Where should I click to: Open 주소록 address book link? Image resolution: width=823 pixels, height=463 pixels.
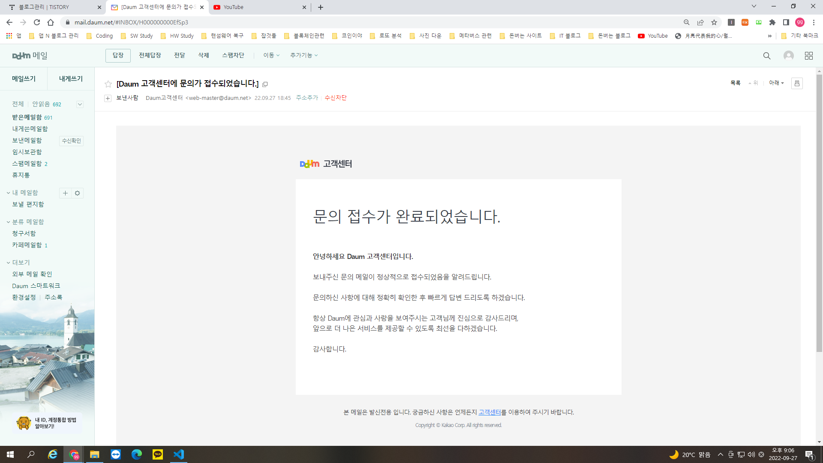54,298
